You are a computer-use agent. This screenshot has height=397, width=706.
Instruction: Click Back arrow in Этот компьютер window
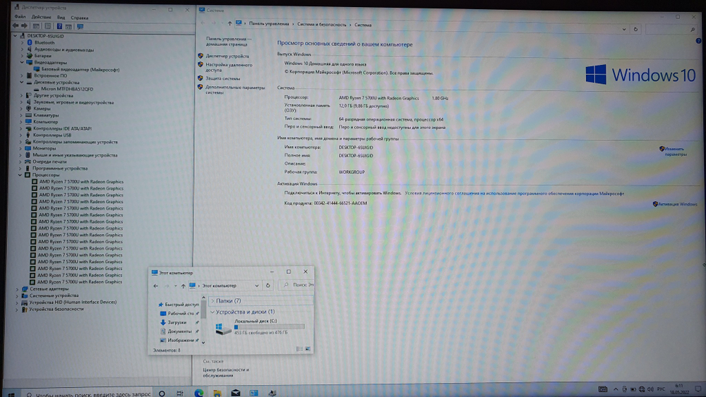pos(156,286)
